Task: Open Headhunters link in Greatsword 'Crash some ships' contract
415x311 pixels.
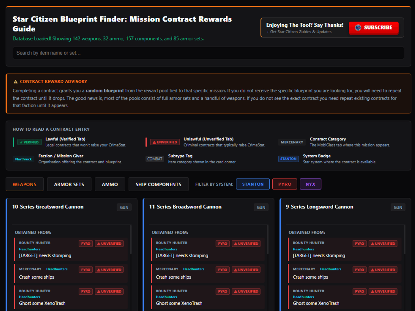Action: [57, 269]
